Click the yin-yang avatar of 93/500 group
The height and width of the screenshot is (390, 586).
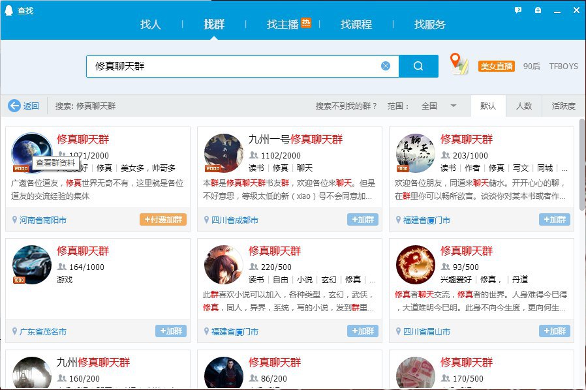pyautogui.click(x=415, y=264)
